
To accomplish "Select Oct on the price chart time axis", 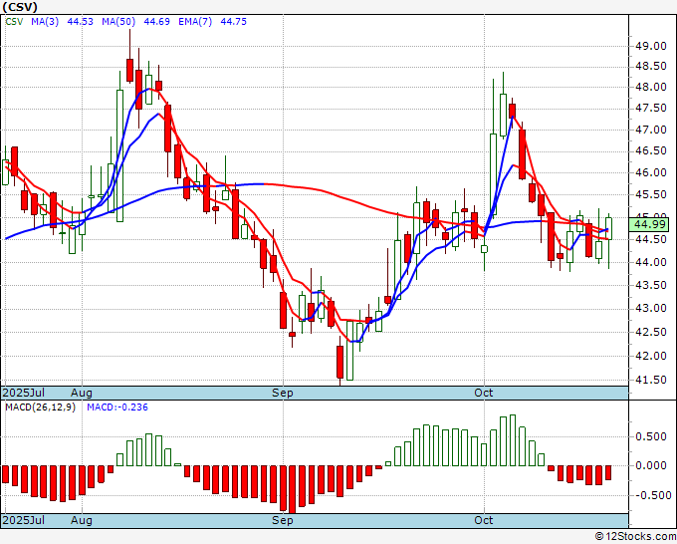I will coord(485,394).
